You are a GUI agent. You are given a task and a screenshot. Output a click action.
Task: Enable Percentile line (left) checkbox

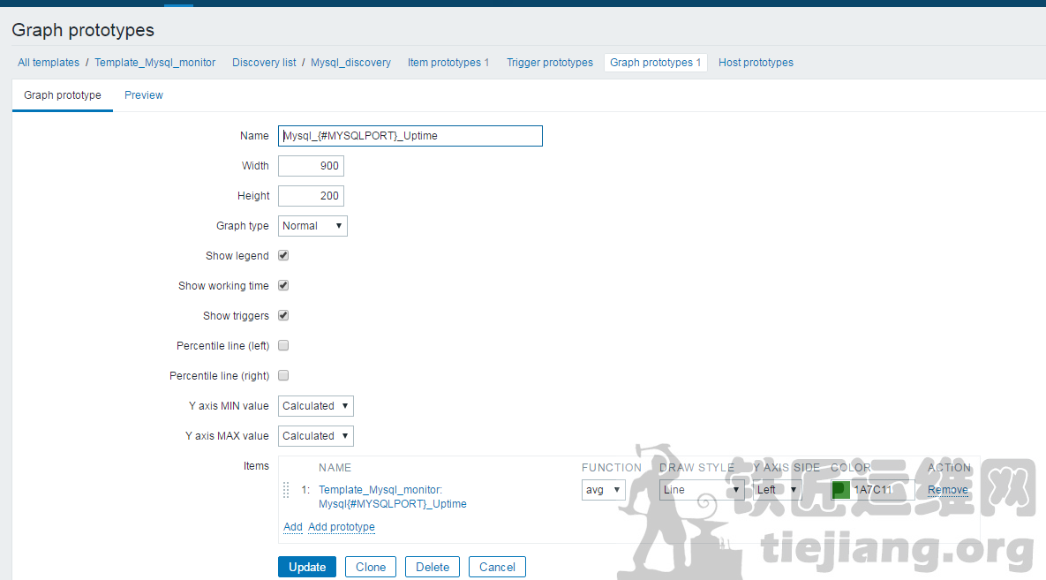coord(283,346)
